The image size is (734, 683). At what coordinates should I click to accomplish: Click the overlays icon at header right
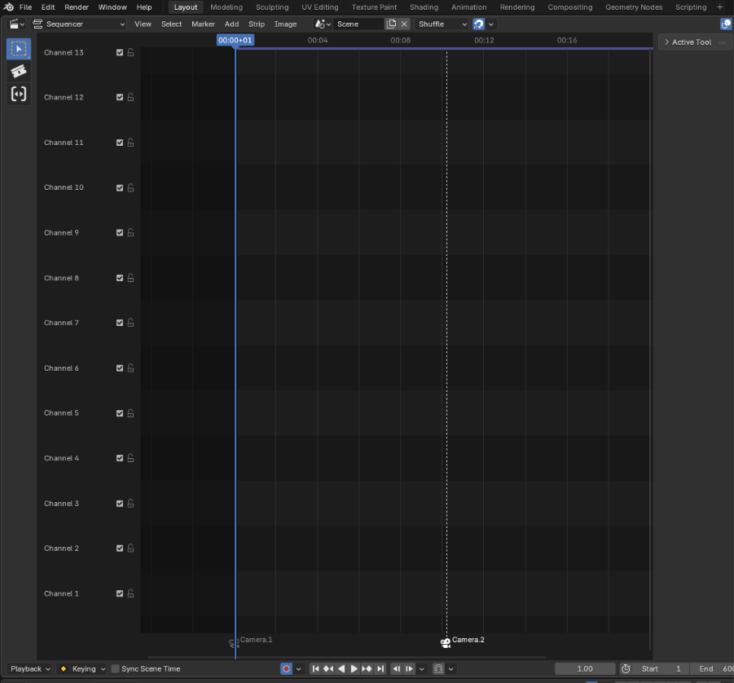coord(726,24)
